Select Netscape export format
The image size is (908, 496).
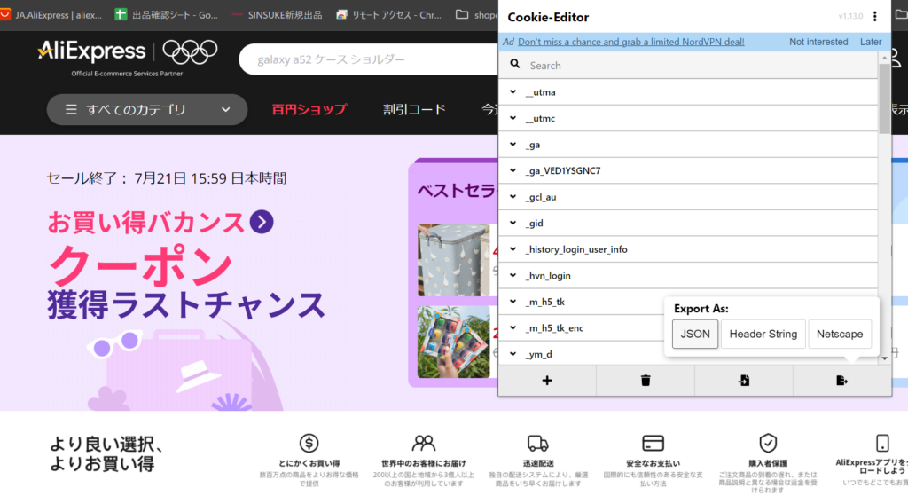pos(839,334)
